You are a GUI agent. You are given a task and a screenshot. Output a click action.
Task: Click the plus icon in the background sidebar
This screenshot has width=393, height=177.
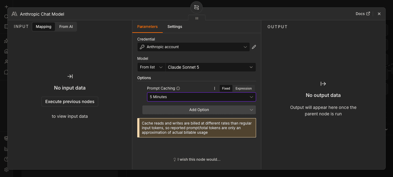point(6,7)
